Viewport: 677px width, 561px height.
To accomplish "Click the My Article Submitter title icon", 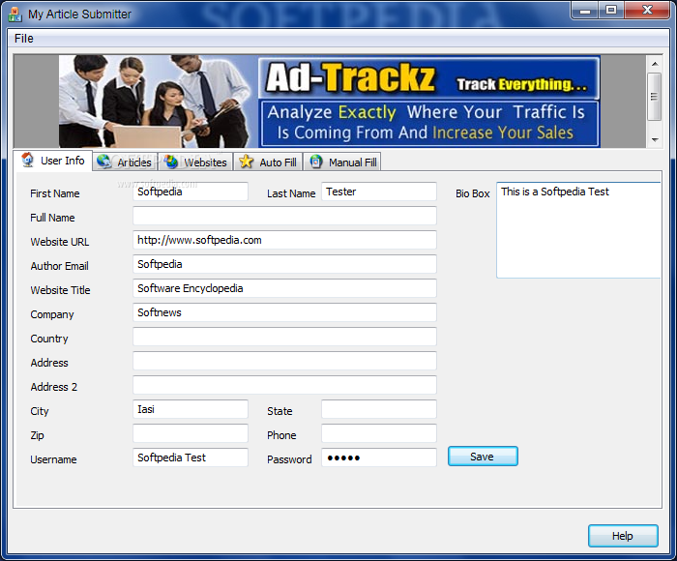I will pyautogui.click(x=15, y=15).
